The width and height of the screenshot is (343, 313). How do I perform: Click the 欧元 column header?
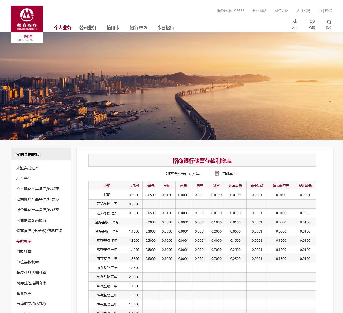[184, 186]
